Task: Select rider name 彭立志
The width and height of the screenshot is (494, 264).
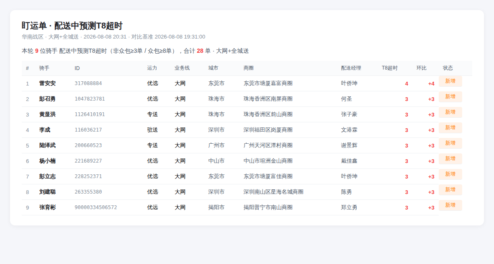Action: point(47,176)
